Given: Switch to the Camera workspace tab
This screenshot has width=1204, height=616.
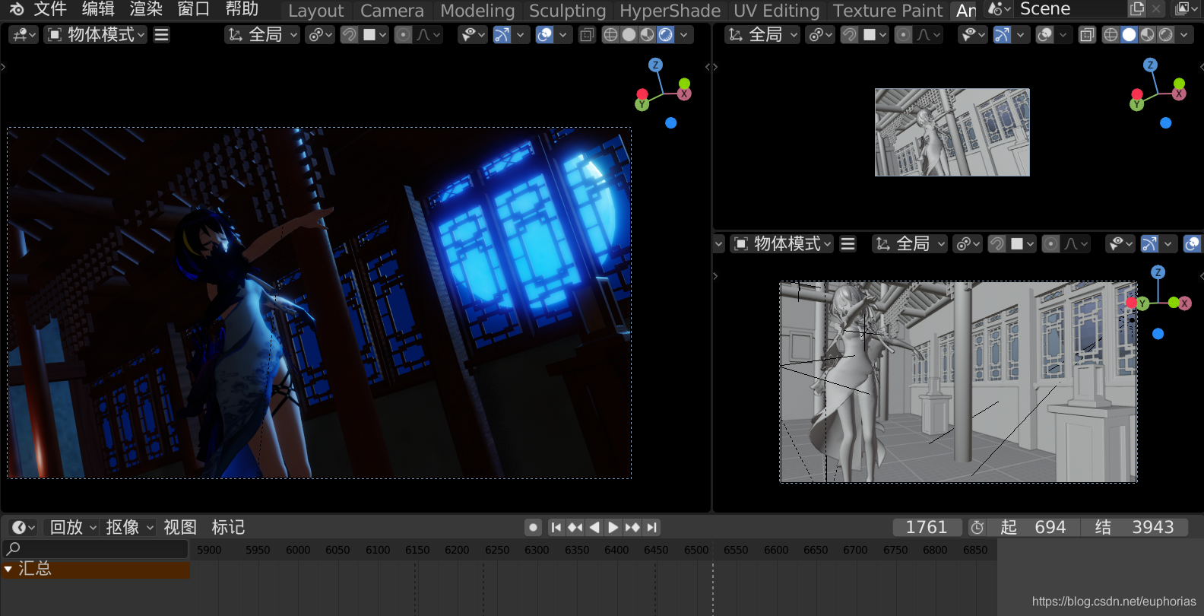Looking at the screenshot, I should [x=392, y=11].
